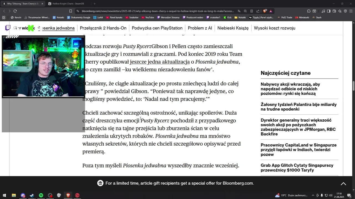Open Tipply panel bookmark

coord(261,17)
